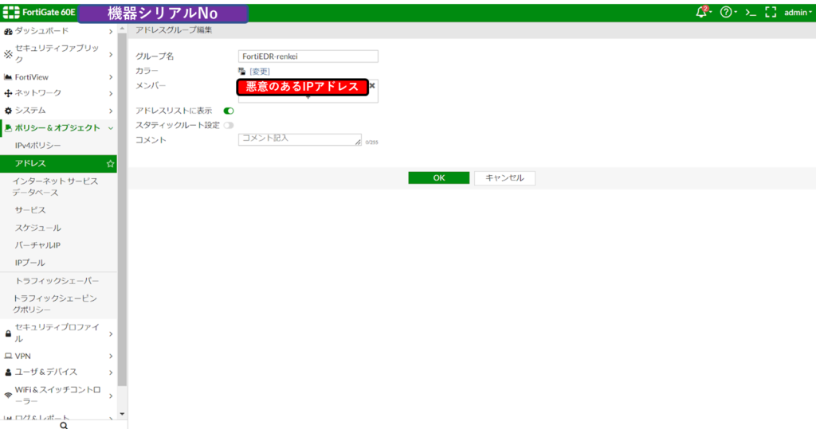Click the color icon next to 変更
The width and height of the screenshot is (816, 429).
242,72
